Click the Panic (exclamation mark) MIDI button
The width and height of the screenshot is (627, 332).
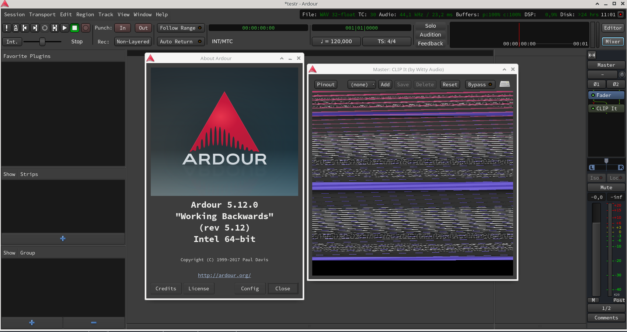click(6, 28)
